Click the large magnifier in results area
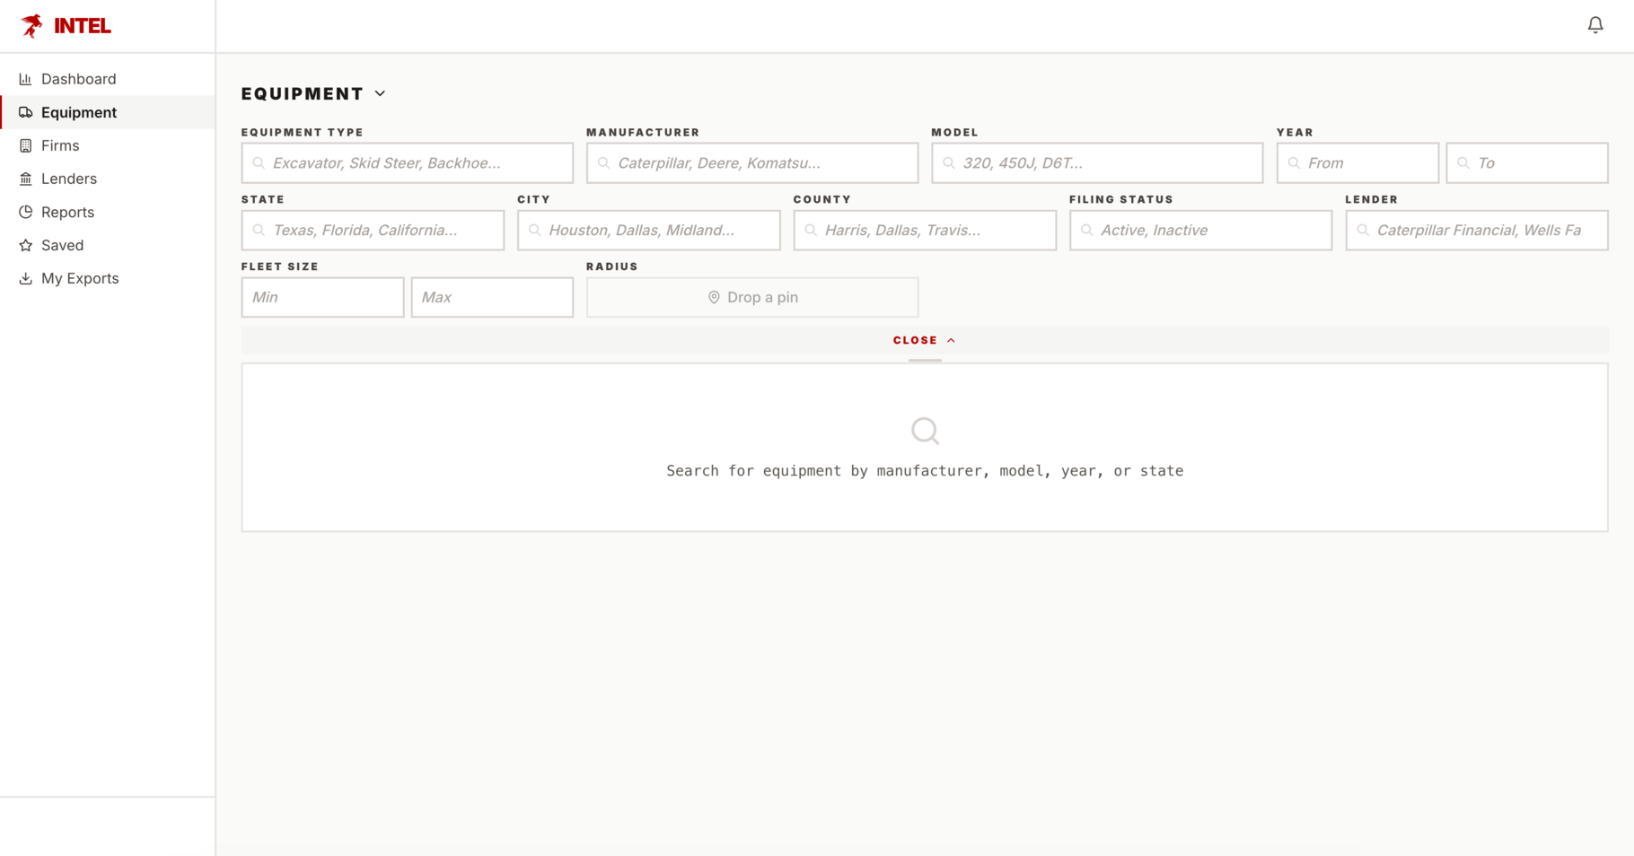This screenshot has width=1634, height=856. point(925,431)
